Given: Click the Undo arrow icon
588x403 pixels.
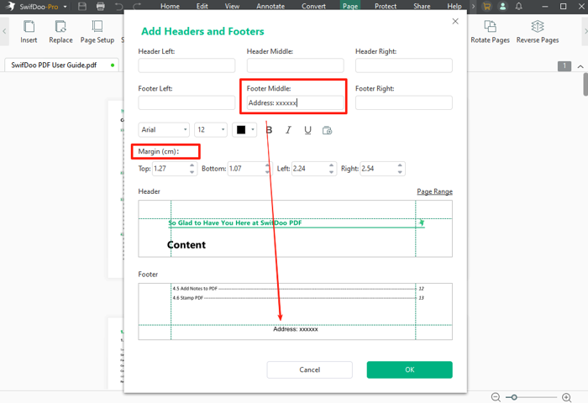Looking at the screenshot, I should 119,7.
